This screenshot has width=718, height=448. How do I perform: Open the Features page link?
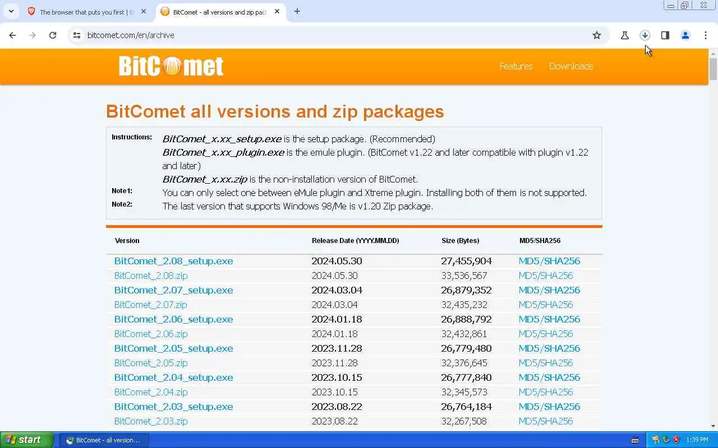tap(516, 66)
